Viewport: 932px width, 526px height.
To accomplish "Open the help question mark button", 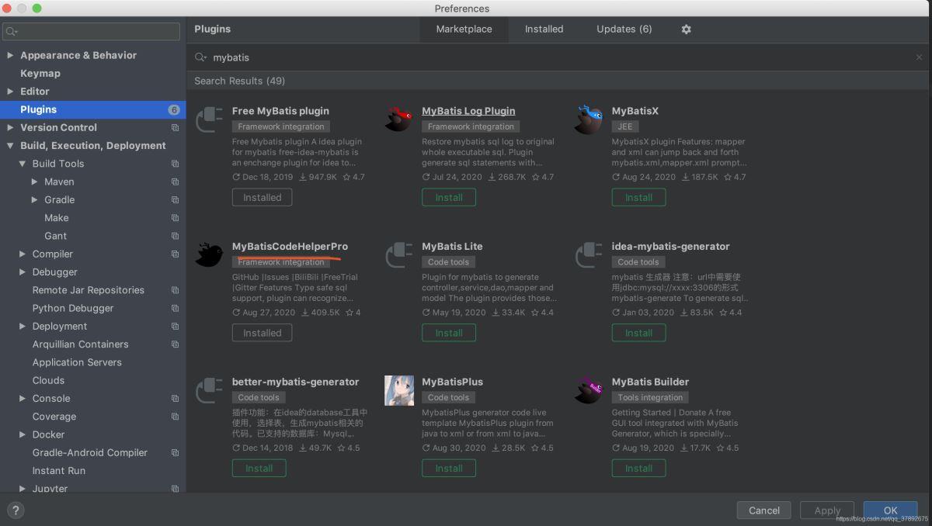I will click(16, 510).
